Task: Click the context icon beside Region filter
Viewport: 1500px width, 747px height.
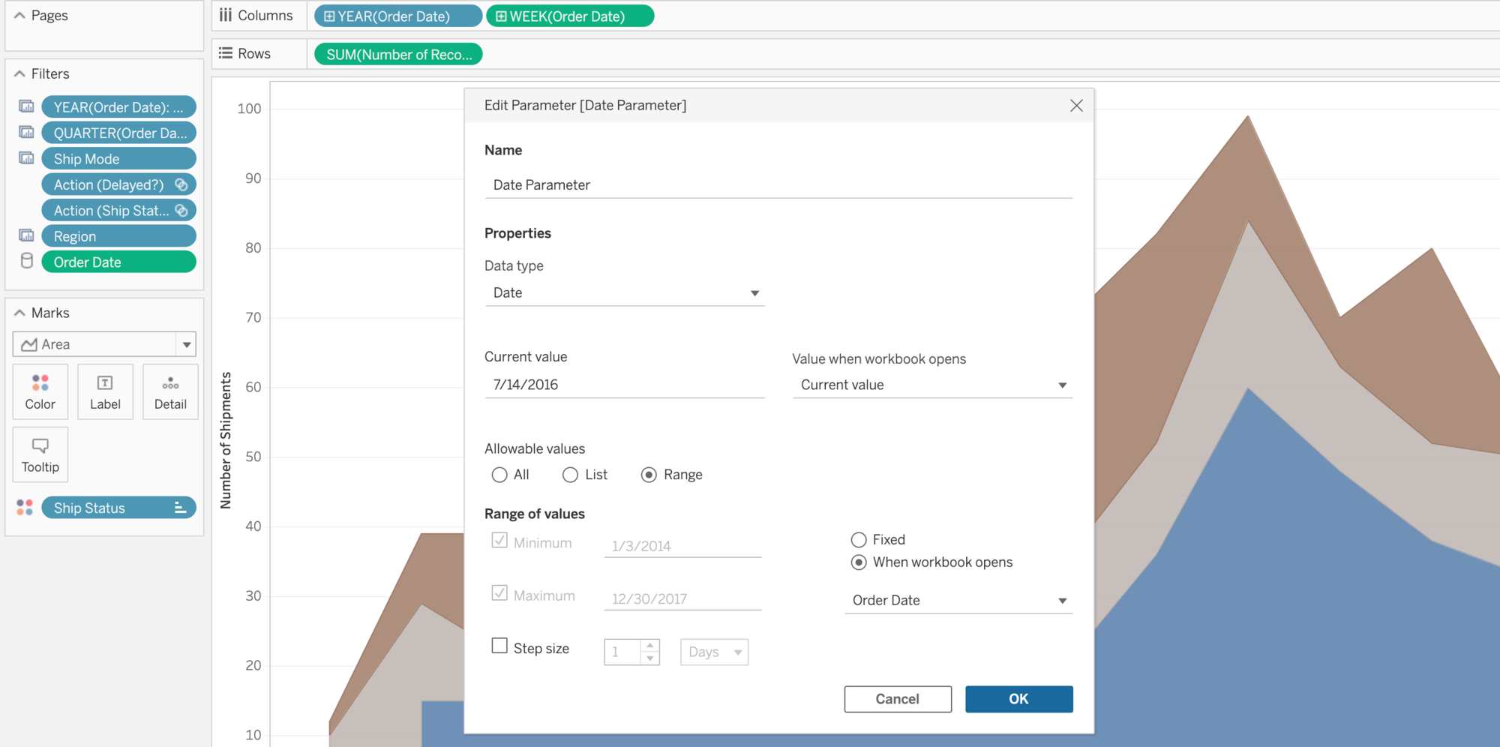Action: 26,236
